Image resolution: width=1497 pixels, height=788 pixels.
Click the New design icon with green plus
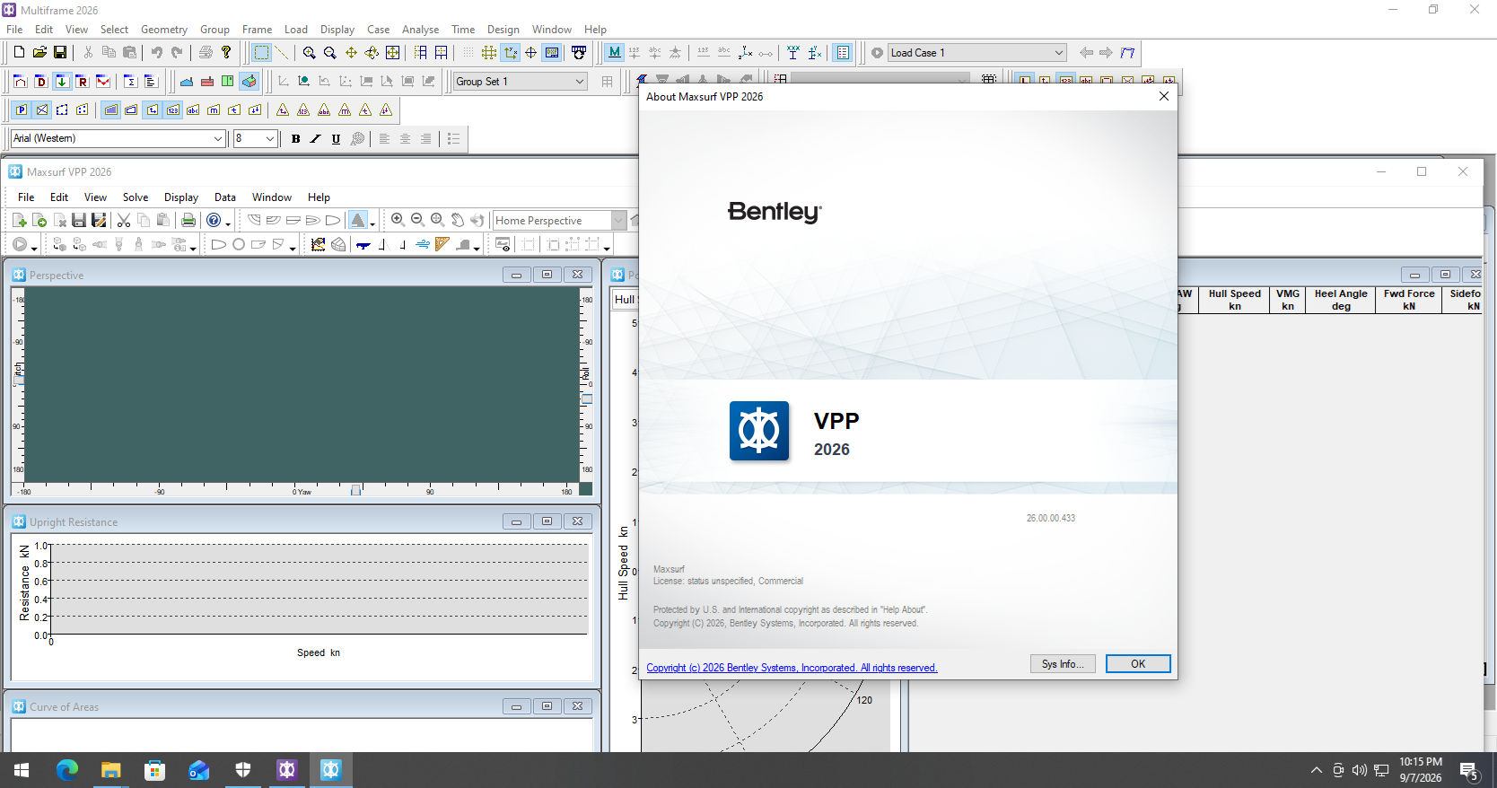pyautogui.click(x=19, y=220)
